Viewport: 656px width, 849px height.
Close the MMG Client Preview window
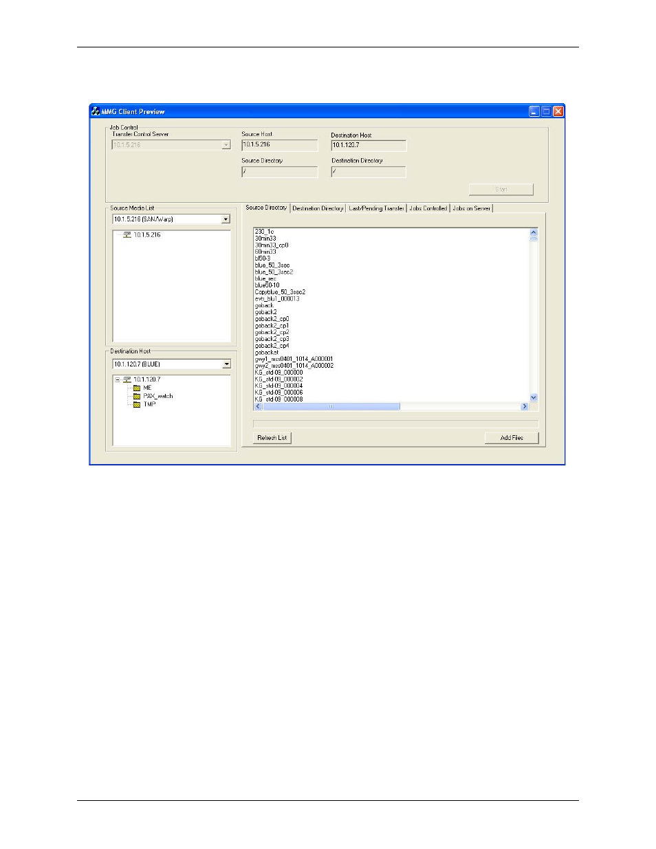(x=558, y=111)
